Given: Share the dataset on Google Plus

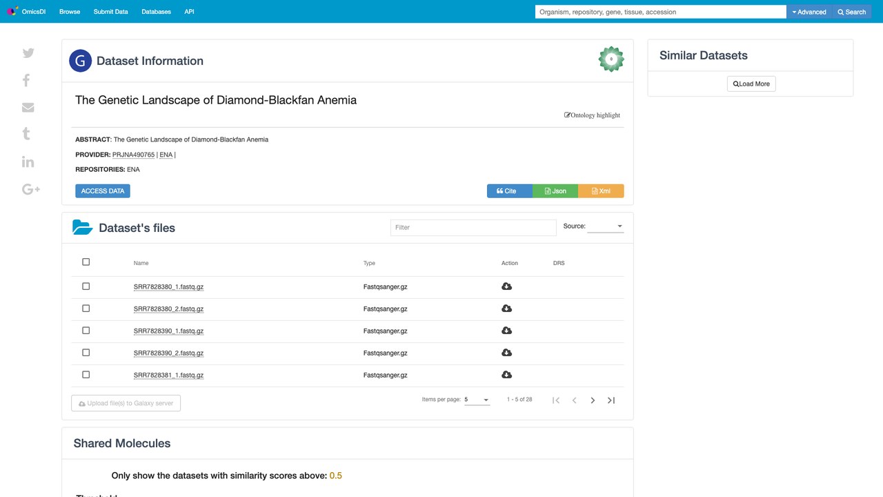Looking at the screenshot, I should click(31, 189).
